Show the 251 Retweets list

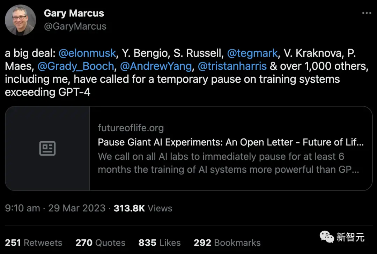34,243
